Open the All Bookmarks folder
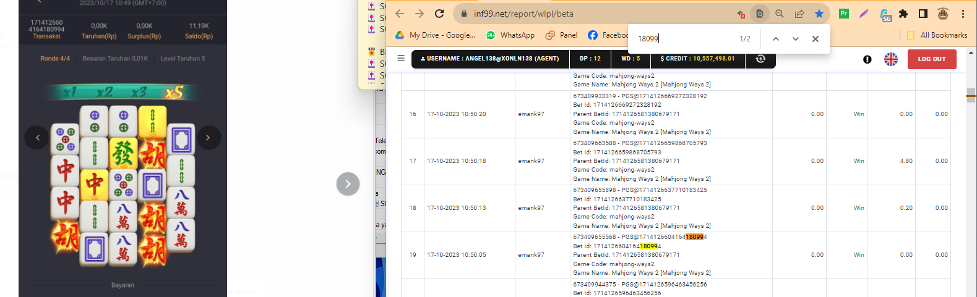This screenshot has height=297, width=977. tap(937, 35)
